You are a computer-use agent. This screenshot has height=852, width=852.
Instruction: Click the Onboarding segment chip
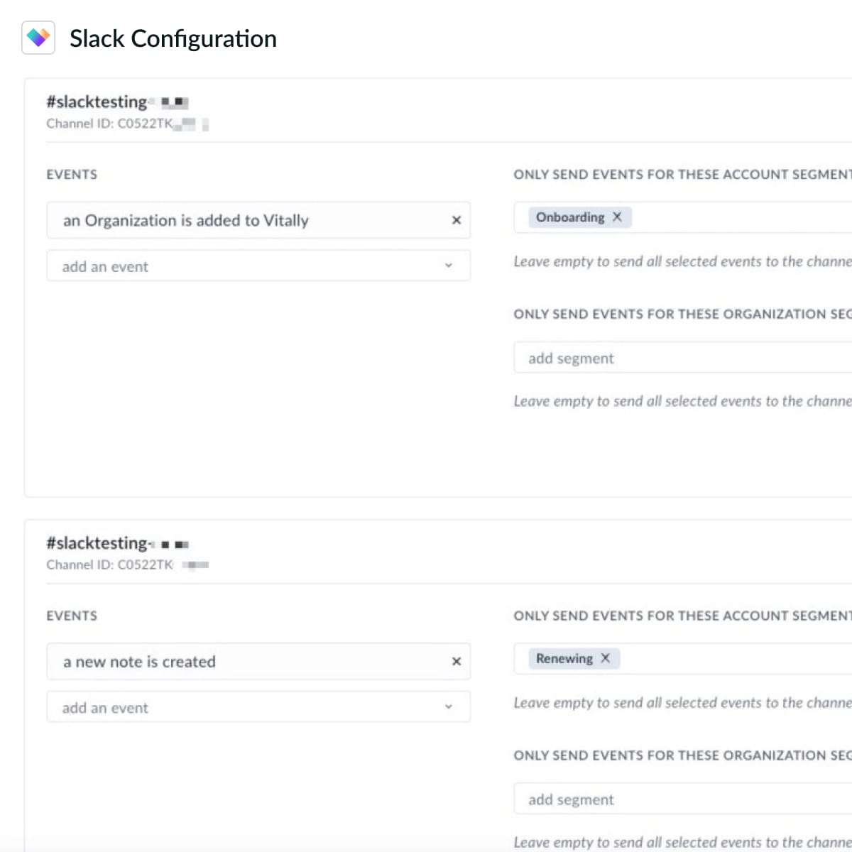coord(580,217)
